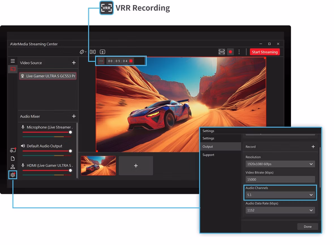
Task: Expand the Audio Data Rate 1152 dropdown
Action: 280,210
